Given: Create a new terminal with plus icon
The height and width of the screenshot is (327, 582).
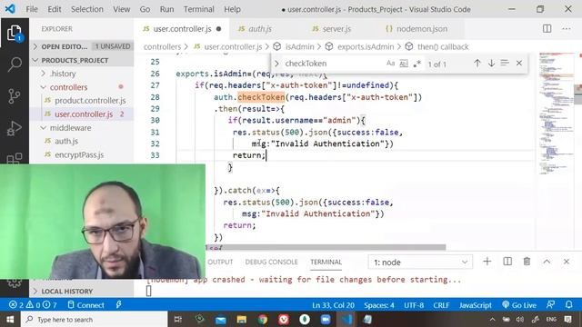Looking at the screenshot, I should click(x=487, y=262).
